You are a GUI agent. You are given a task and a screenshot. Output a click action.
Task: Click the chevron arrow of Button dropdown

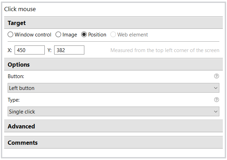pyautogui.click(x=216, y=88)
